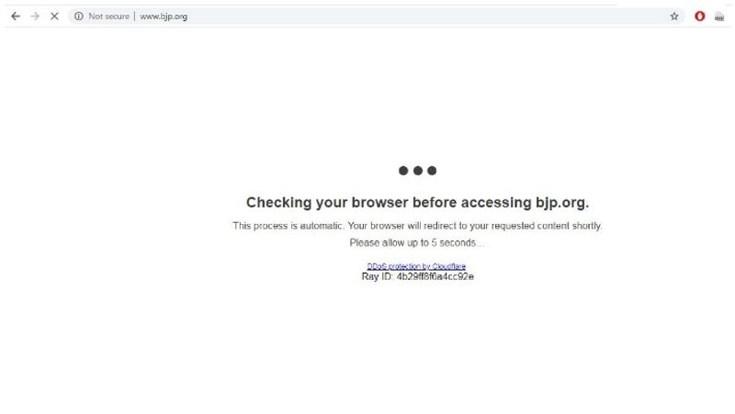
Task: Stop loading the page with the X
Action: pos(54,17)
